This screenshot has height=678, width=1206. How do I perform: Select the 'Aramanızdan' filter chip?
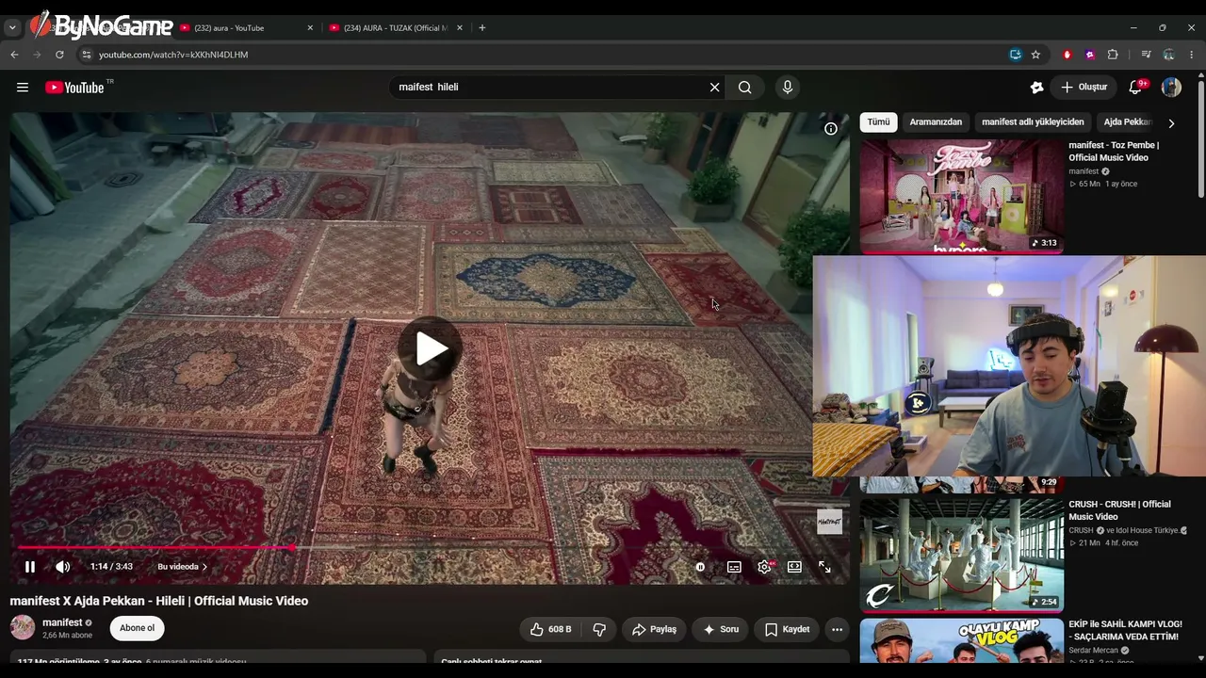[936, 122]
